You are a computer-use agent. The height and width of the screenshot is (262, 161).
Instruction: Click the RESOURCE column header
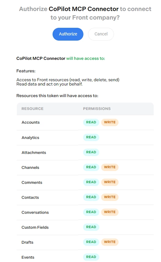pos(32,109)
